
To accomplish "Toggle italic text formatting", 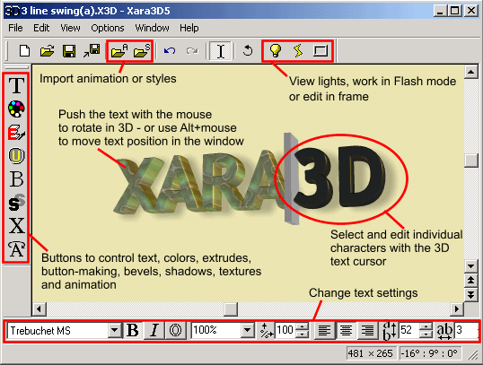I will (154, 331).
